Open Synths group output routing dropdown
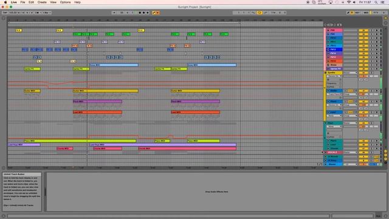This screenshot has width=389, height=219. click(x=350, y=73)
